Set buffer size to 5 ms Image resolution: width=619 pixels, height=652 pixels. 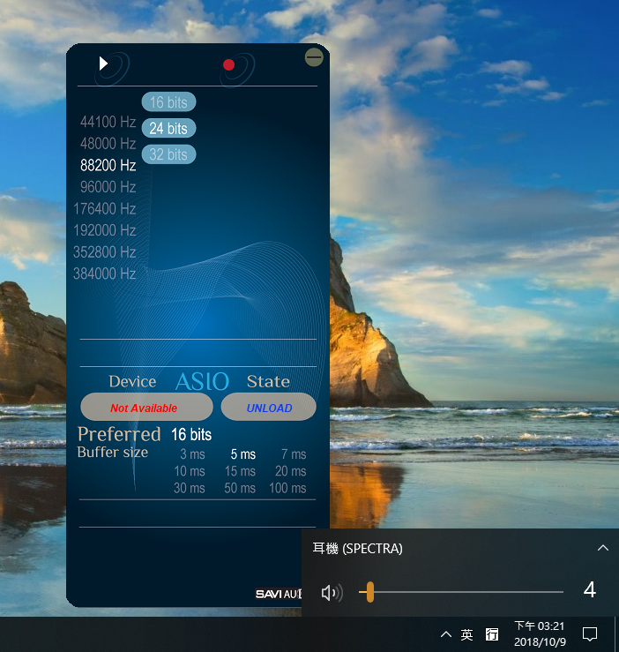(x=243, y=454)
